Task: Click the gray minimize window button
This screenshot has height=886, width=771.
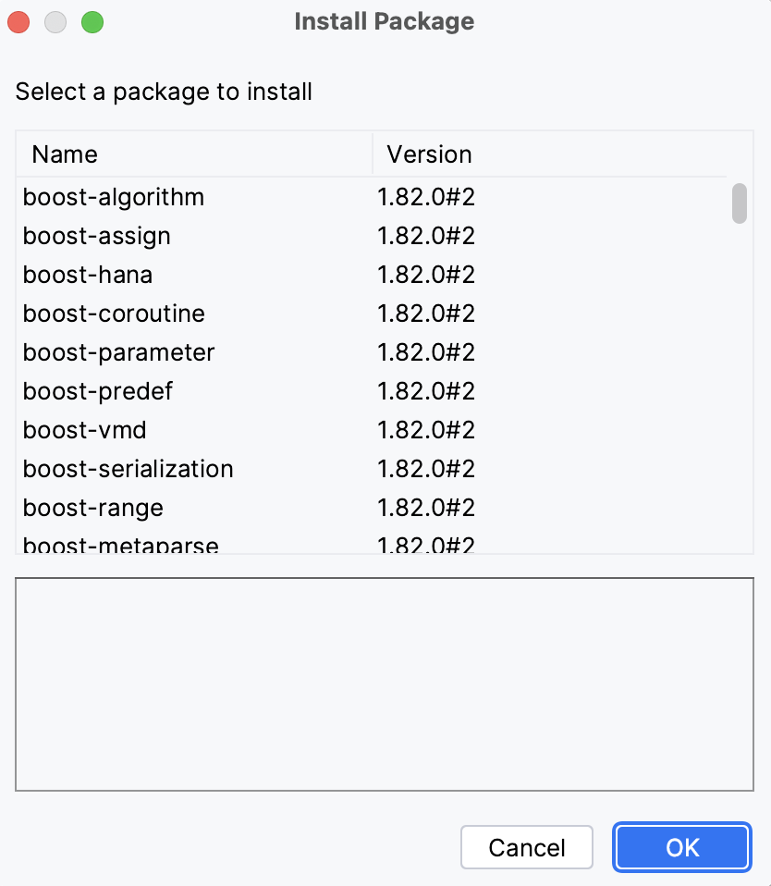Action: click(x=55, y=21)
